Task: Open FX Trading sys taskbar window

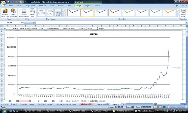Action: [x=123, y=111]
